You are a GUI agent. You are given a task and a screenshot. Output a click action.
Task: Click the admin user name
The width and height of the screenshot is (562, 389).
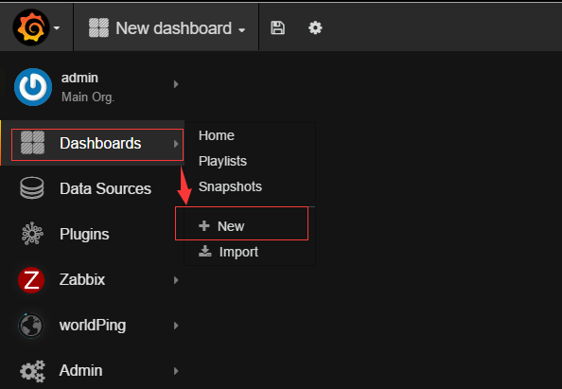point(79,78)
